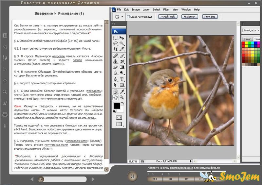Change the screen mode button
This screenshot has height=185, width=262.
coord(119,124)
